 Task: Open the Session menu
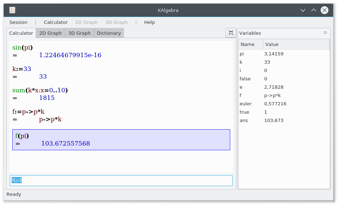click(x=18, y=22)
